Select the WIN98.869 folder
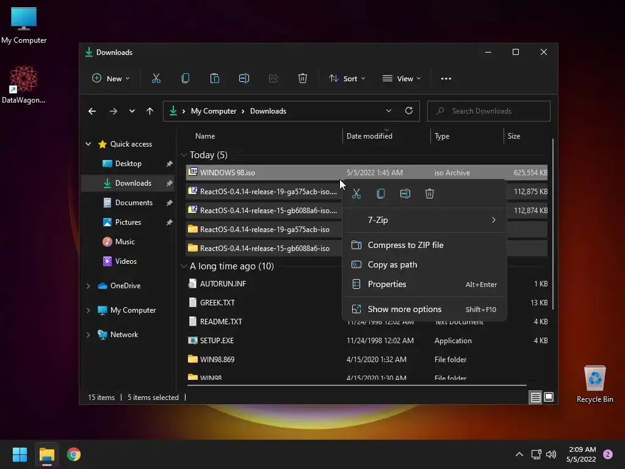This screenshot has height=469, width=625. [x=366, y=359]
